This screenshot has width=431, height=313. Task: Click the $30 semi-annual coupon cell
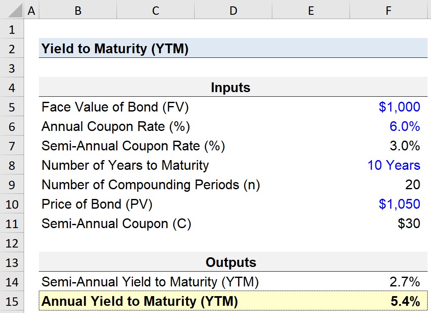coord(388,223)
